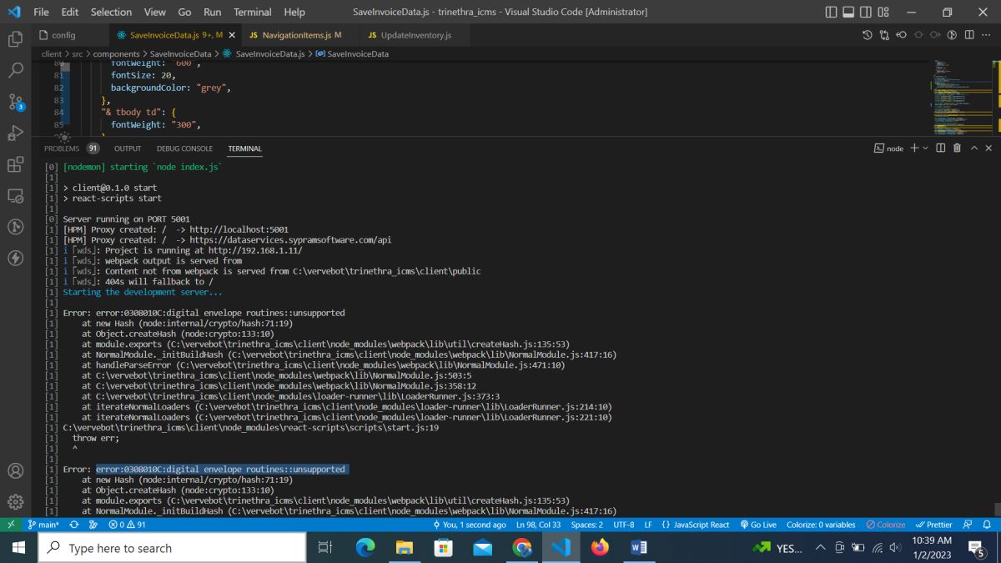Select the node terminal shell entry
Viewport: 1001px width, 563px height.
(x=888, y=148)
